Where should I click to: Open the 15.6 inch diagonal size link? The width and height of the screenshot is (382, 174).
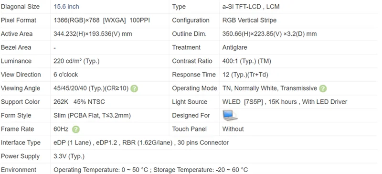click(x=66, y=7)
